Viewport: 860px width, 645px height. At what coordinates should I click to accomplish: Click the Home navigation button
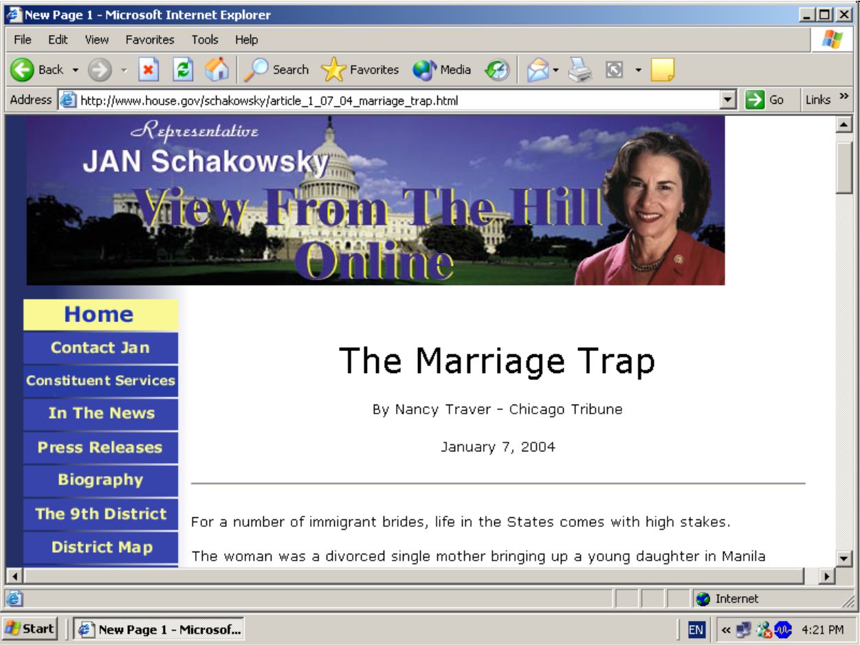100,315
